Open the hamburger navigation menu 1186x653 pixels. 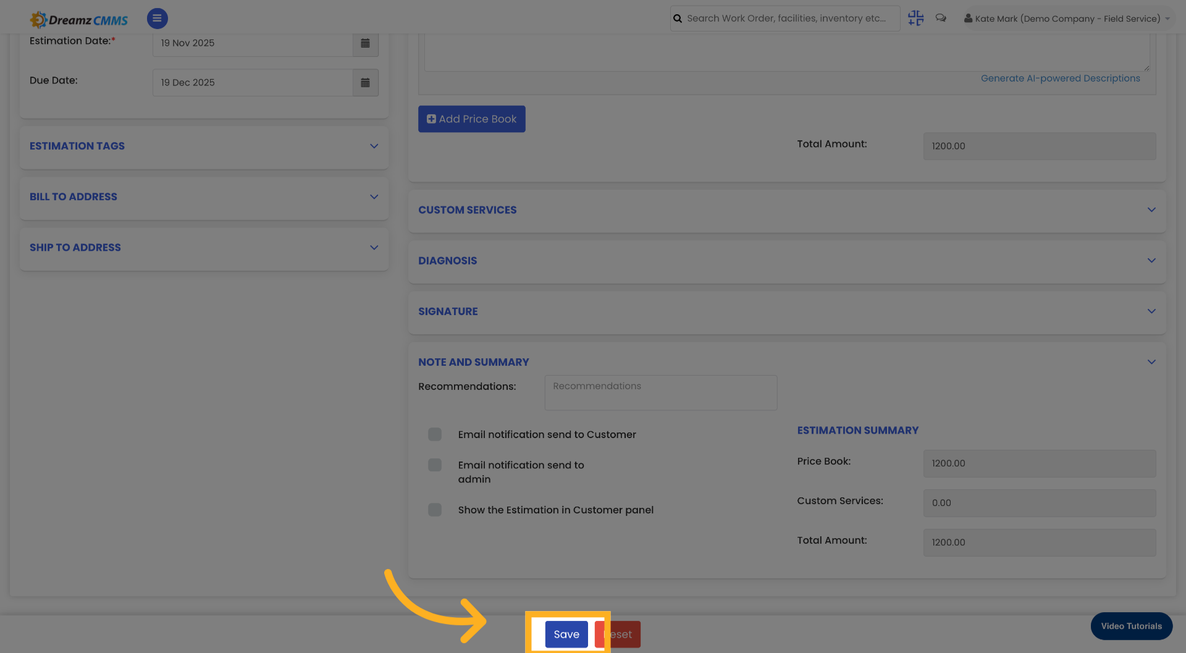(157, 18)
